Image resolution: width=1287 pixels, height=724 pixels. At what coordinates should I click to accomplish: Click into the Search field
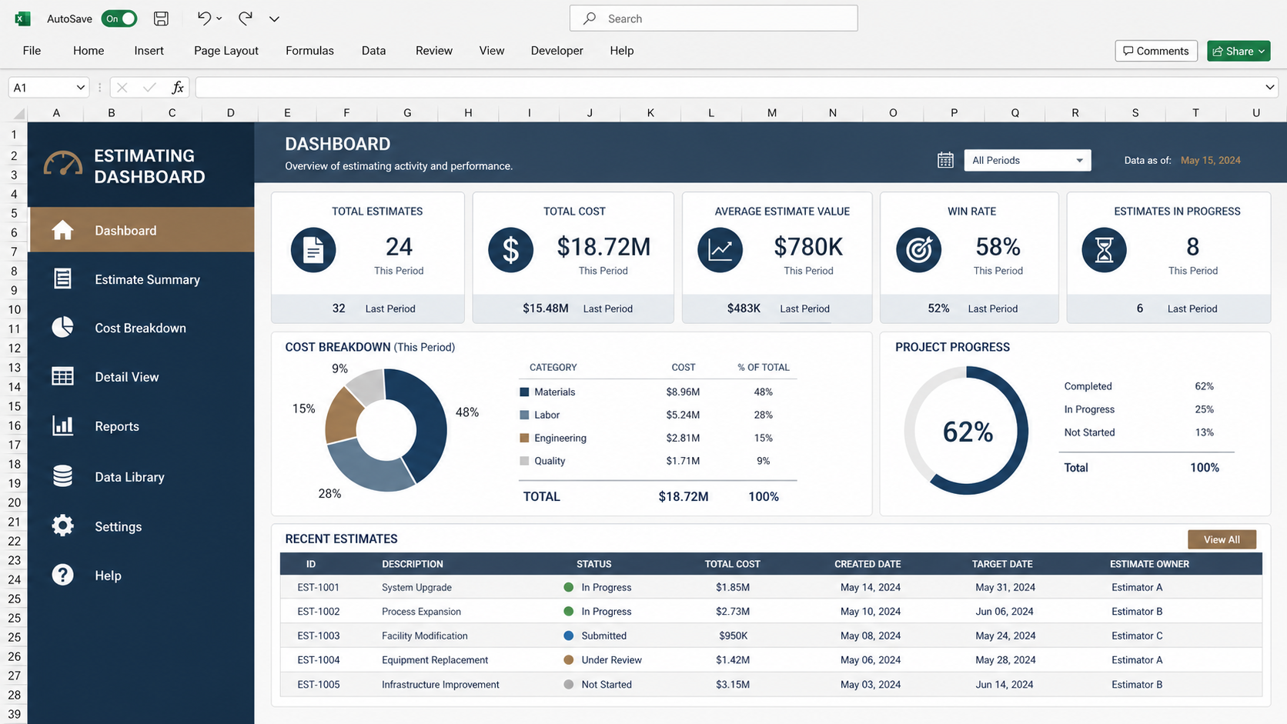(x=714, y=18)
